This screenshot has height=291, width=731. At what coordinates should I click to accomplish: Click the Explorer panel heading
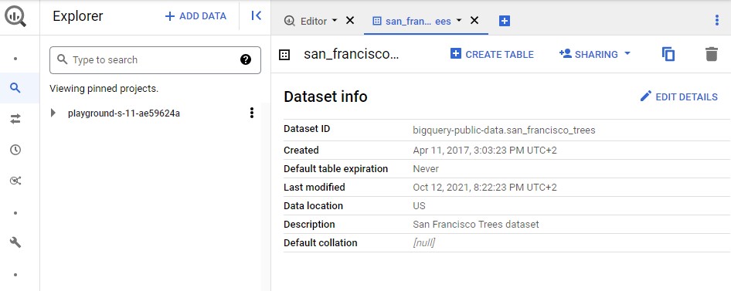click(x=78, y=16)
